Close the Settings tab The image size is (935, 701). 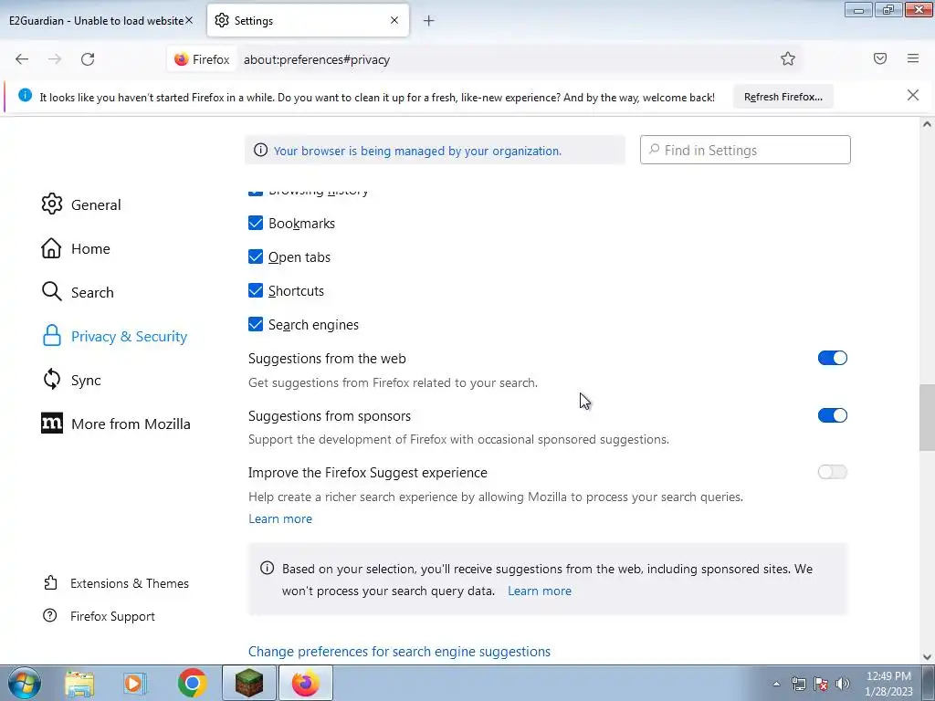394,20
